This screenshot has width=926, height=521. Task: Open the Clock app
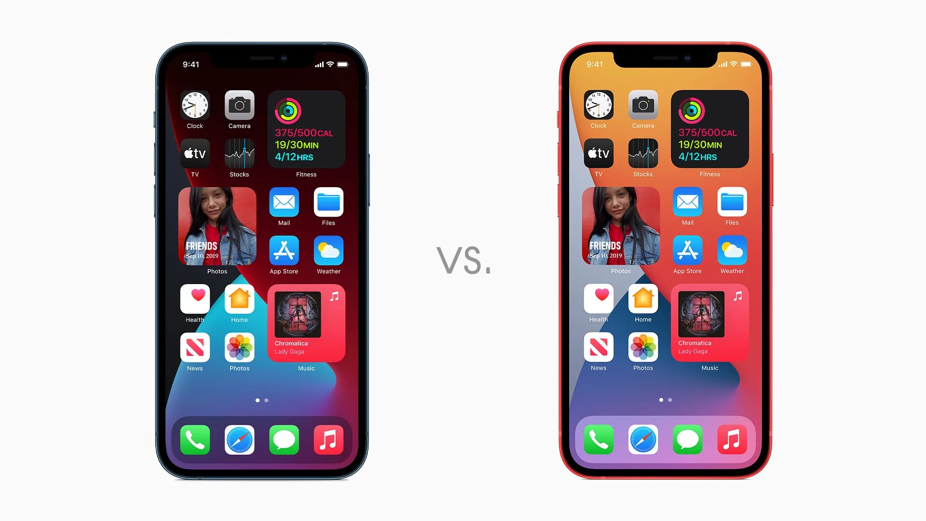click(194, 108)
